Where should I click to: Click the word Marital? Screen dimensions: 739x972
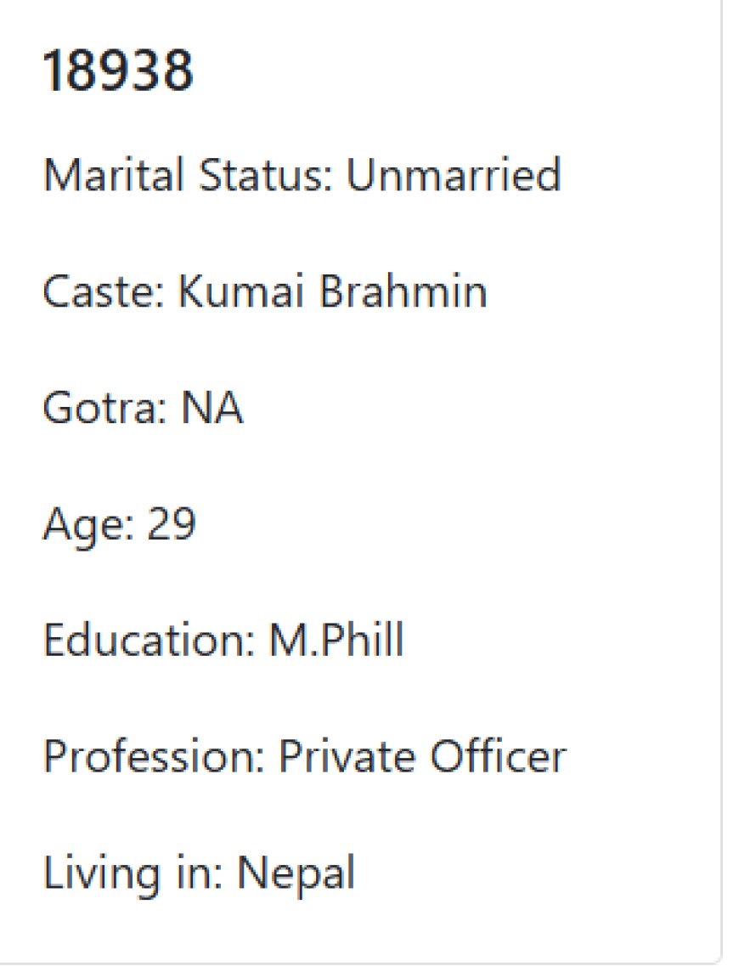[114, 174]
